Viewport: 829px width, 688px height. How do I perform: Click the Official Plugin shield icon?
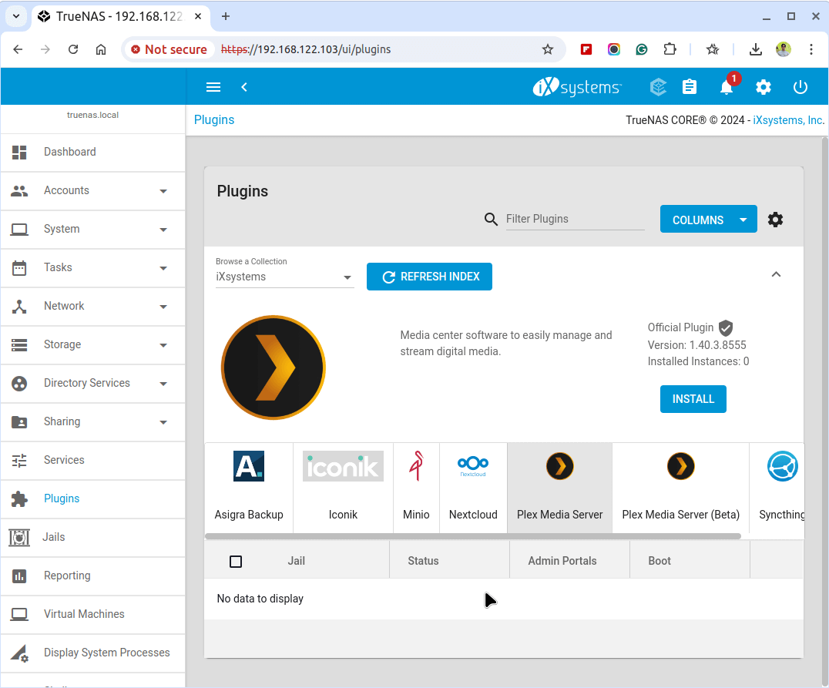tap(726, 328)
